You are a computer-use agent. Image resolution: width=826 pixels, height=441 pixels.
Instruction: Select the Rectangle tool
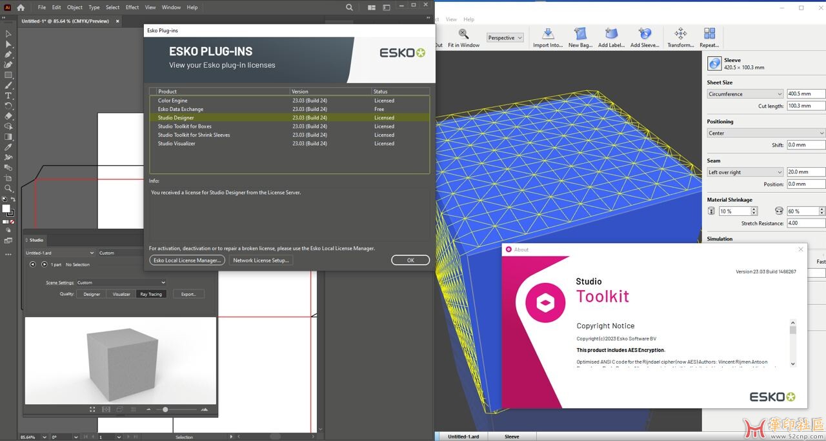pos(8,75)
